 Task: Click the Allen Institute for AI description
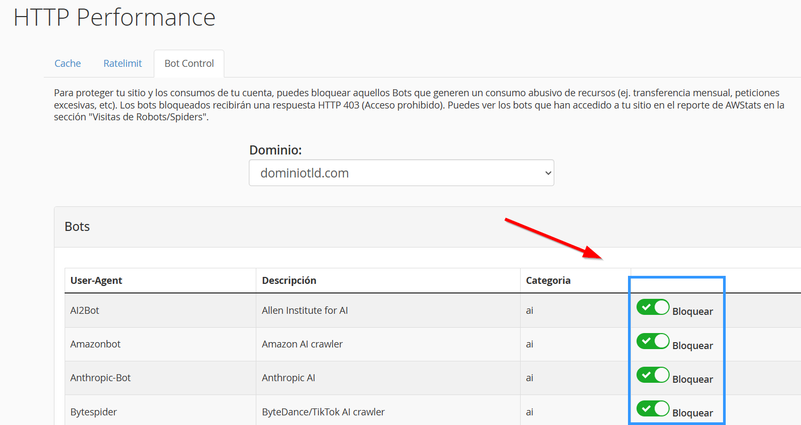click(x=305, y=311)
